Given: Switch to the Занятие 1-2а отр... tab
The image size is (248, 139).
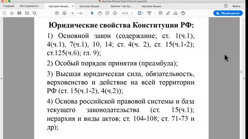Looking at the screenshot, I should 121,6.
